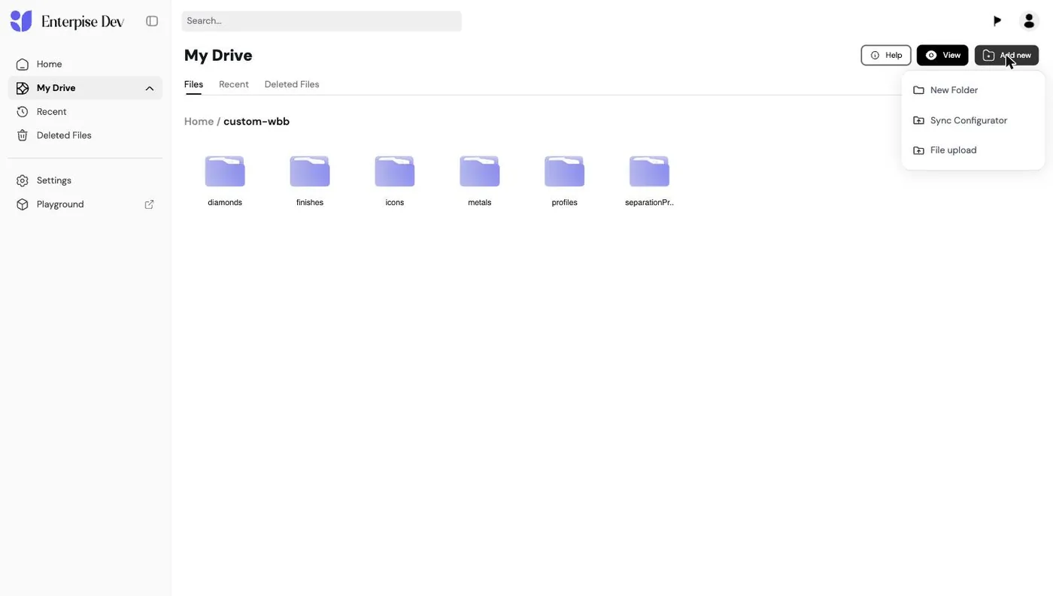This screenshot has width=1053, height=596.
Task: Click the play arrow icon in header
Action: tap(997, 21)
